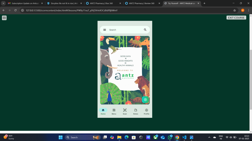This screenshot has height=141, width=252.
Task: Reload the current page
Action: (15, 10)
